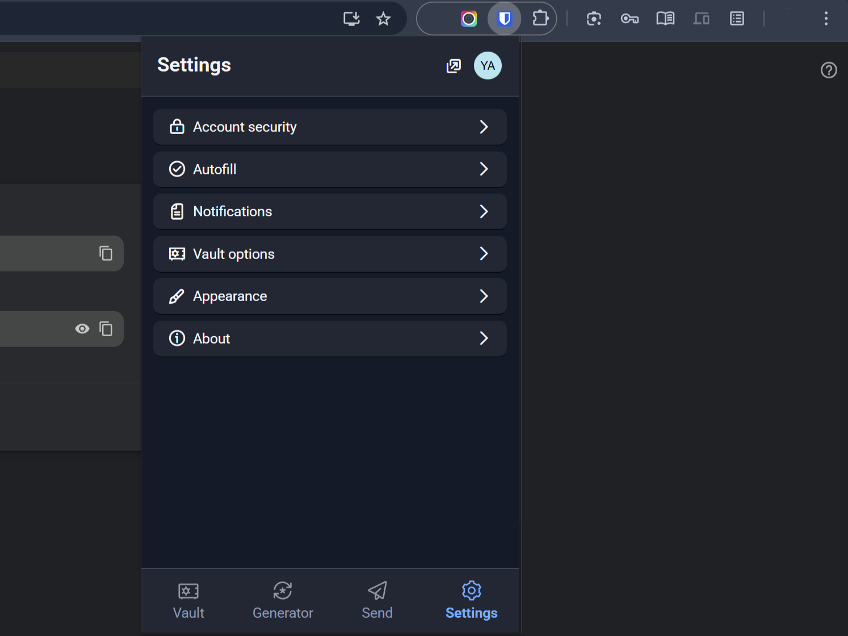Viewport: 848px width, 636px height.
Task: Select the Settings tab in bottom bar
Action: coord(472,601)
